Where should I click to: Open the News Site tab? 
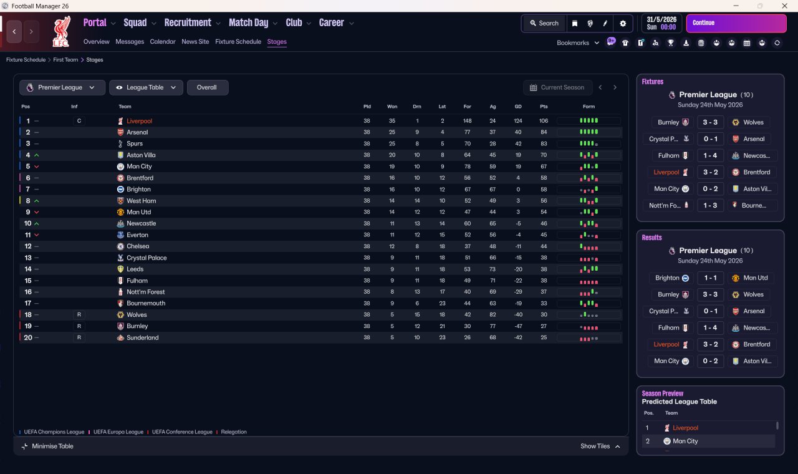[x=195, y=42]
